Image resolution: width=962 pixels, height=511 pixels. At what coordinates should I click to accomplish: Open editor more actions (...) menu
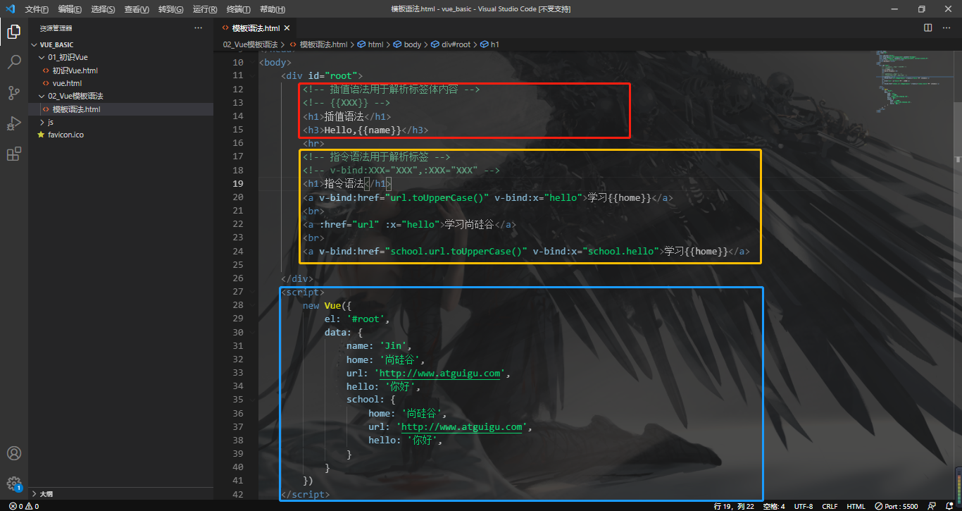point(947,28)
